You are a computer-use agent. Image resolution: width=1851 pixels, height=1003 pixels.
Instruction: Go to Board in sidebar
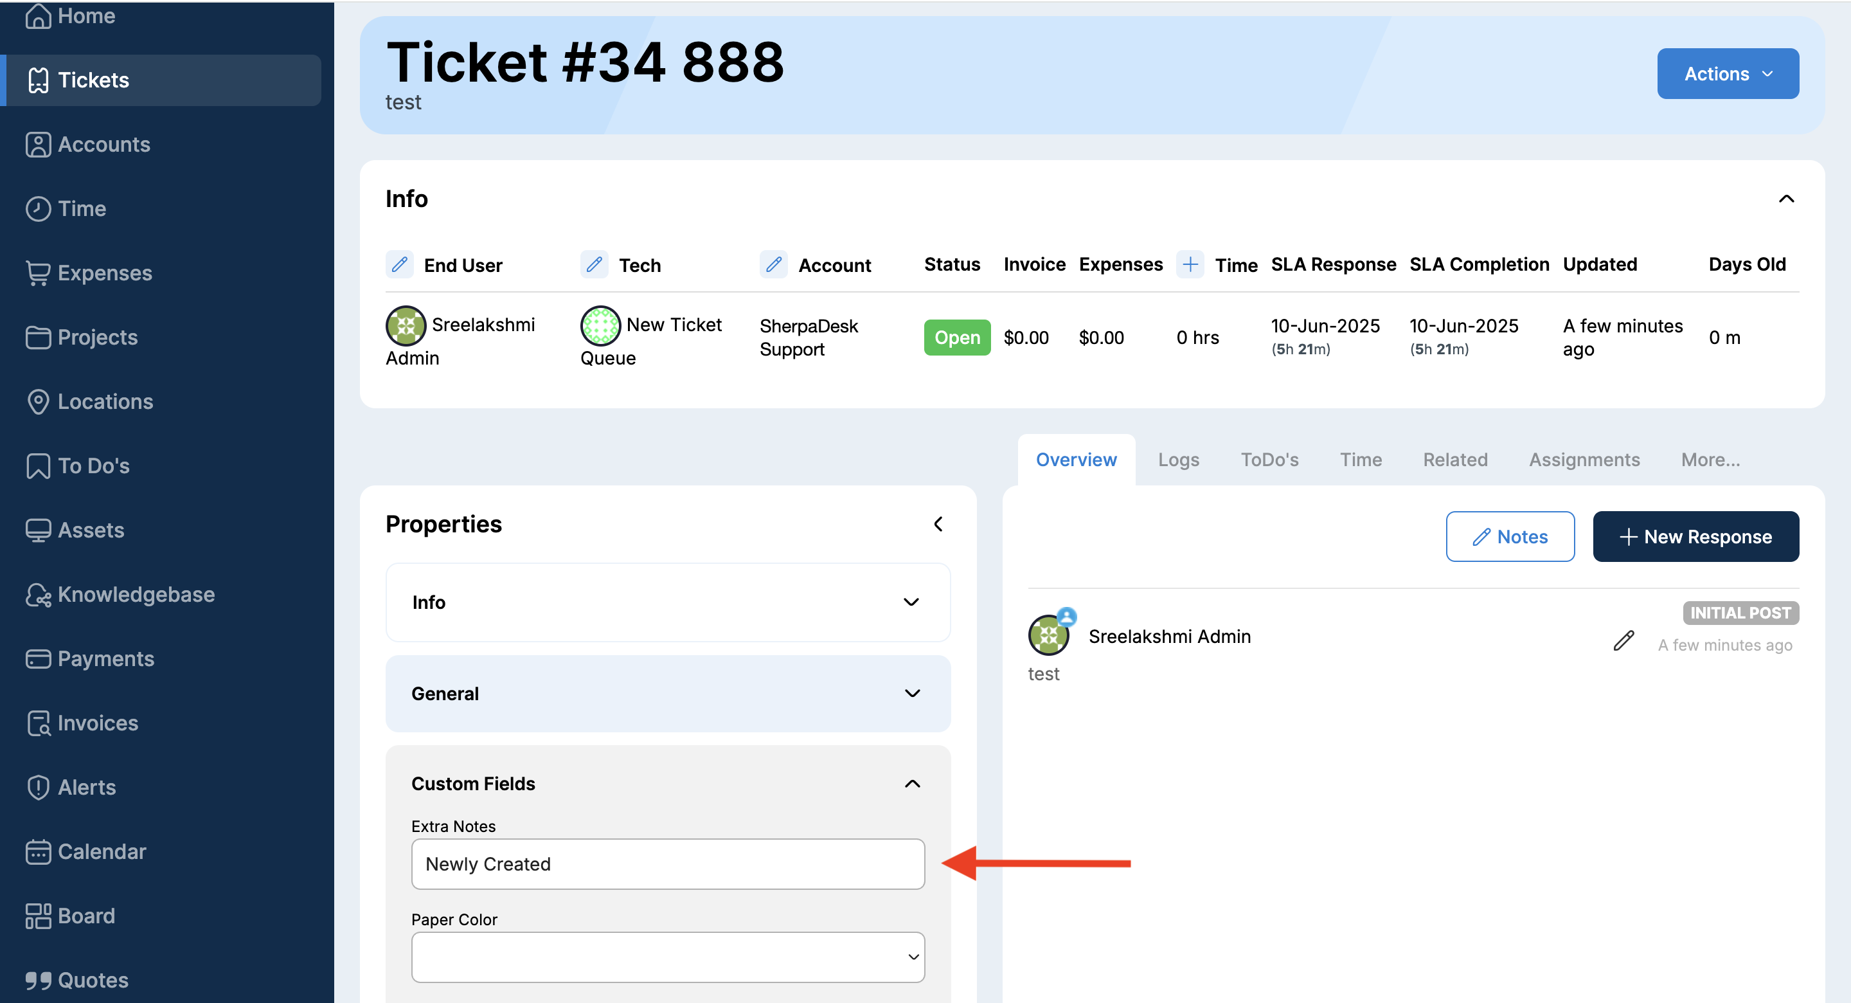click(x=85, y=916)
